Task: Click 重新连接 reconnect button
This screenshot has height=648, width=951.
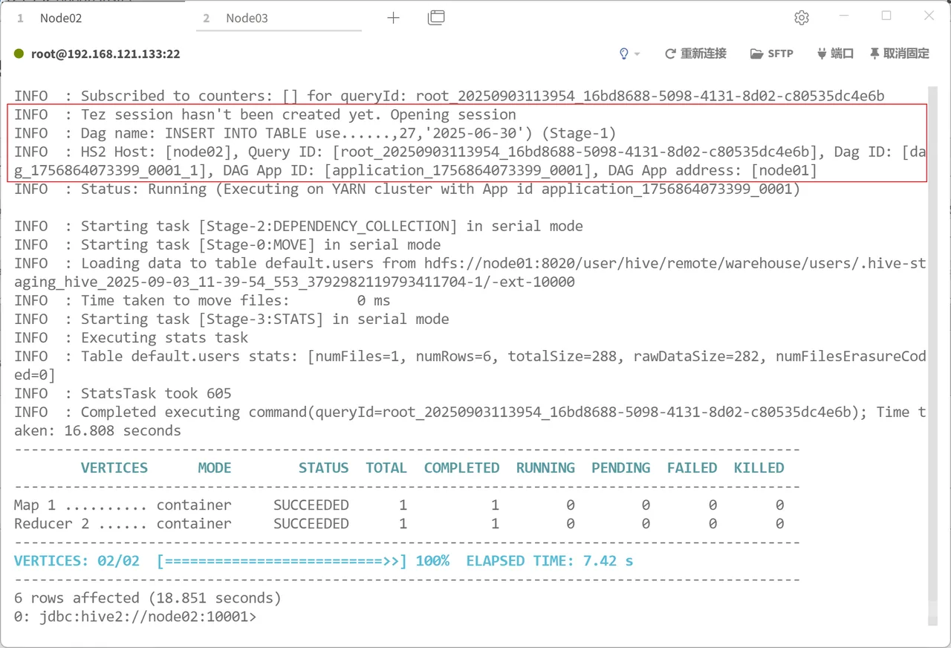Action: (x=695, y=54)
